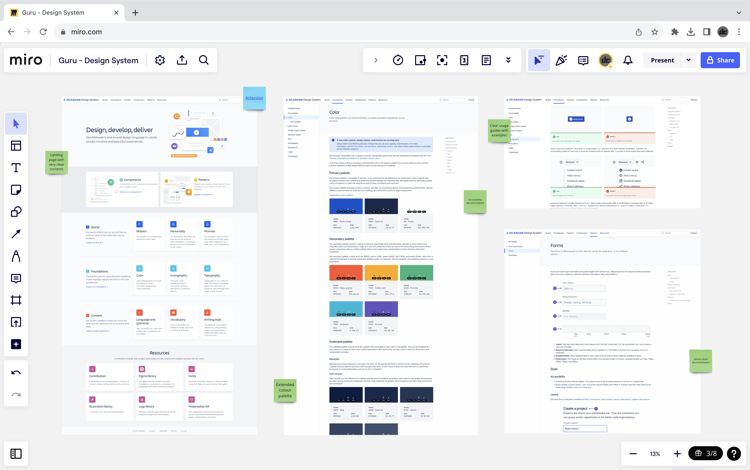Open board settings gear

point(160,60)
